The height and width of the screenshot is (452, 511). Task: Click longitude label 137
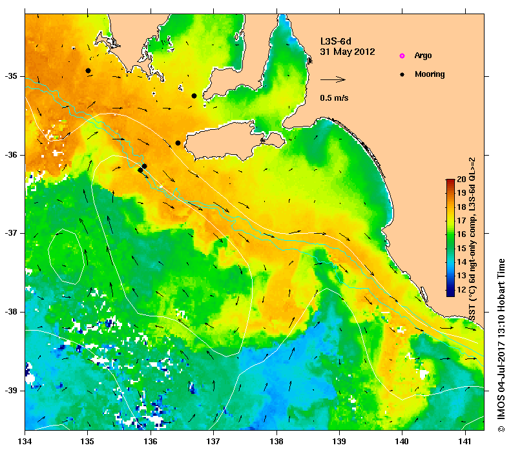coord(213,442)
